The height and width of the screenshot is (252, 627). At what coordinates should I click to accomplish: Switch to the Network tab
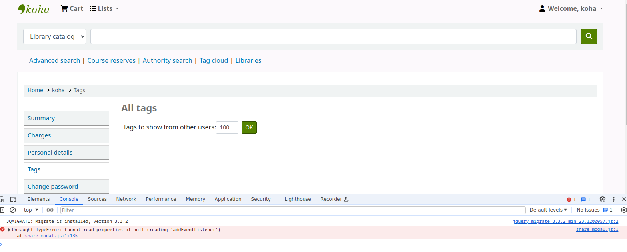pyautogui.click(x=126, y=199)
